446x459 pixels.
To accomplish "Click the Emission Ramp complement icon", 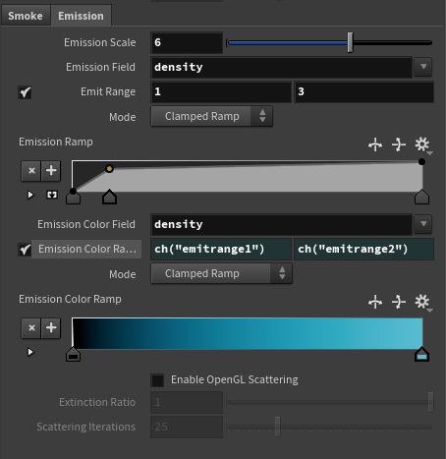I will [x=399, y=144].
